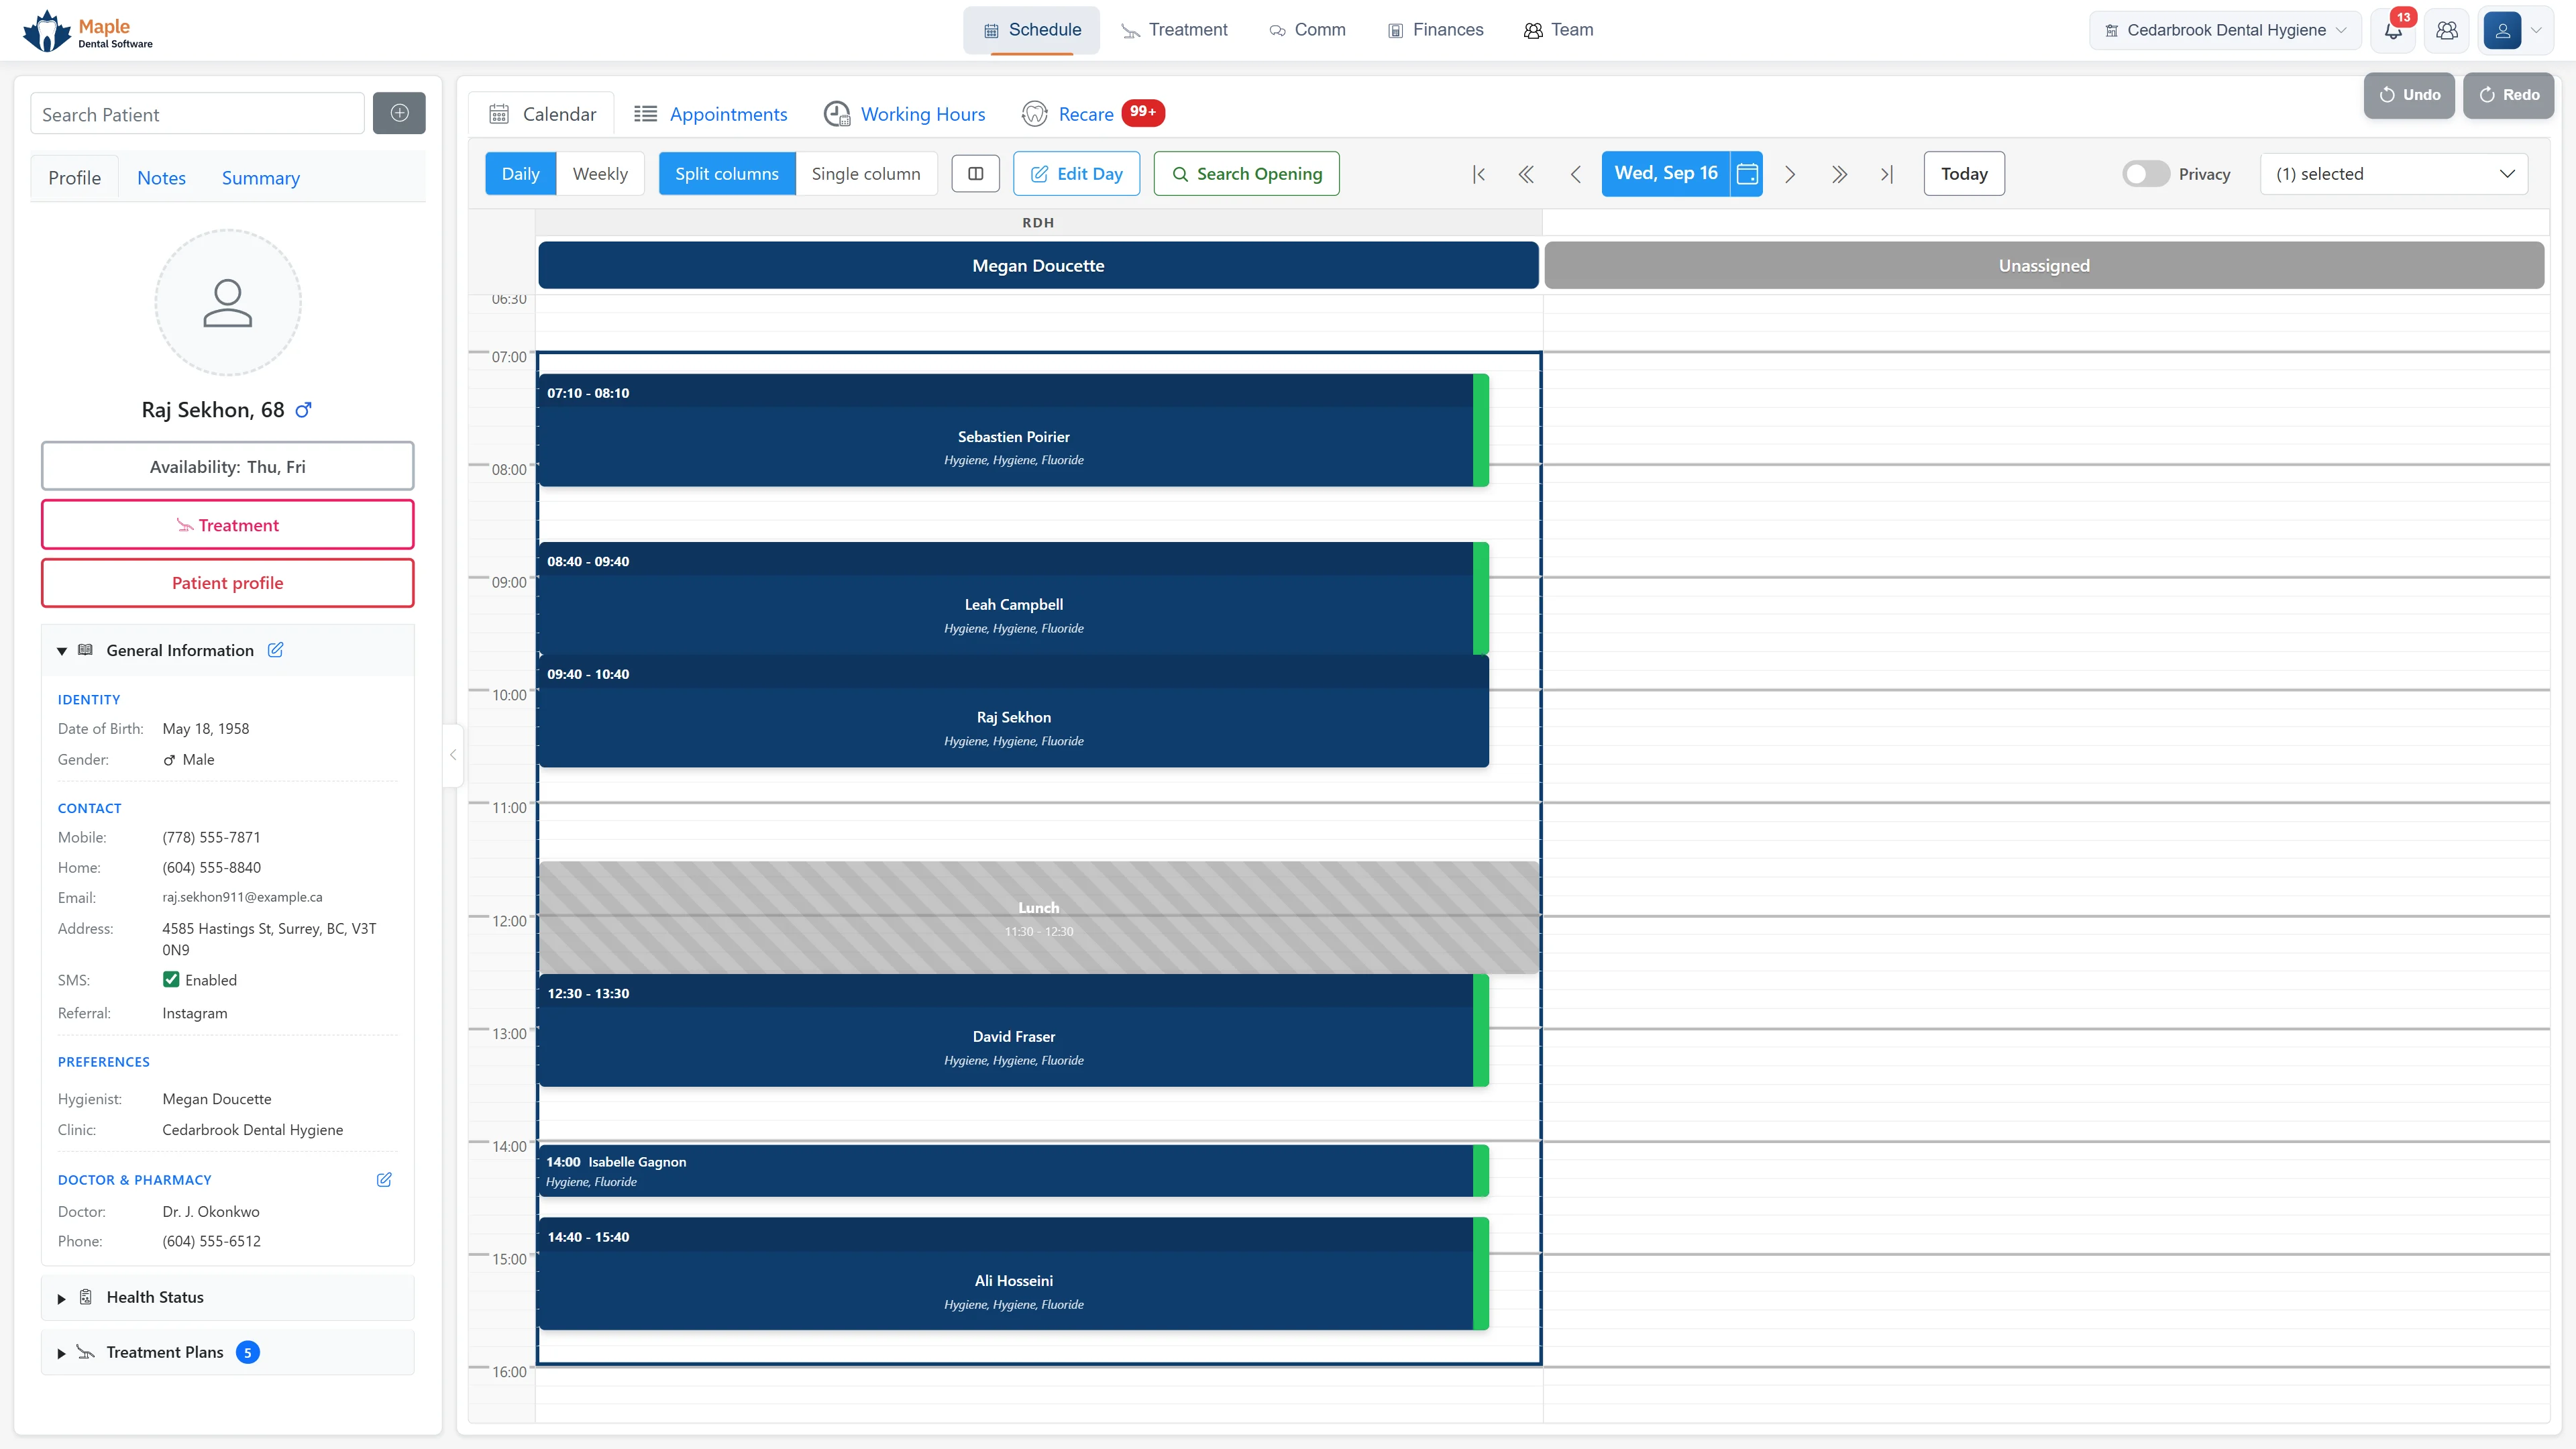2576x1449 pixels.
Task: Switch to the Appointments tab
Action: pyautogui.click(x=711, y=114)
